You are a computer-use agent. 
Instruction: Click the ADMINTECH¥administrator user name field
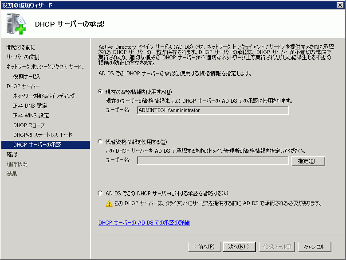[x=213, y=110]
